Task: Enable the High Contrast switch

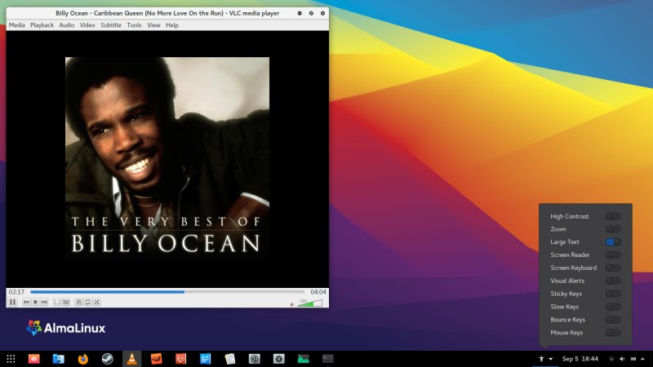Action: click(613, 216)
